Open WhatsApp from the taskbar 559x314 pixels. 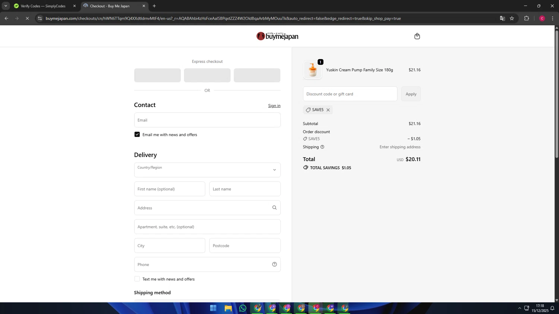point(243,308)
